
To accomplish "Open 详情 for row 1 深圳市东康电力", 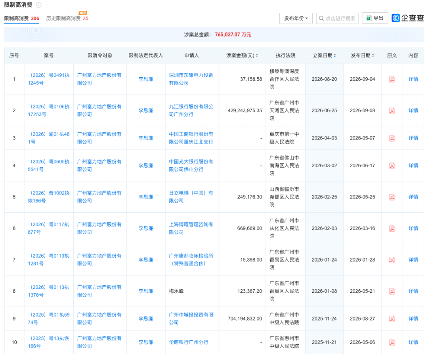I will point(413,79).
